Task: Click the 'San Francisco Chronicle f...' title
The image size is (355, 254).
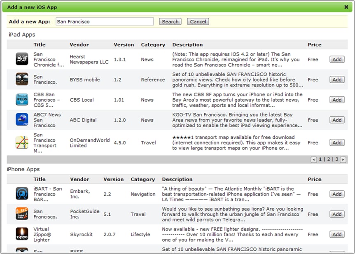Action: point(49,59)
